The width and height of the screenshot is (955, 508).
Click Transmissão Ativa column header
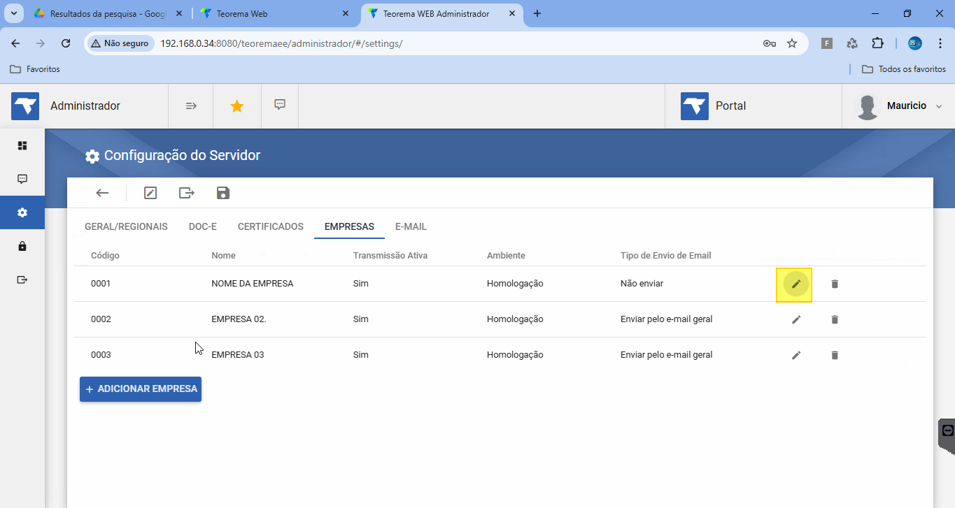click(x=390, y=256)
